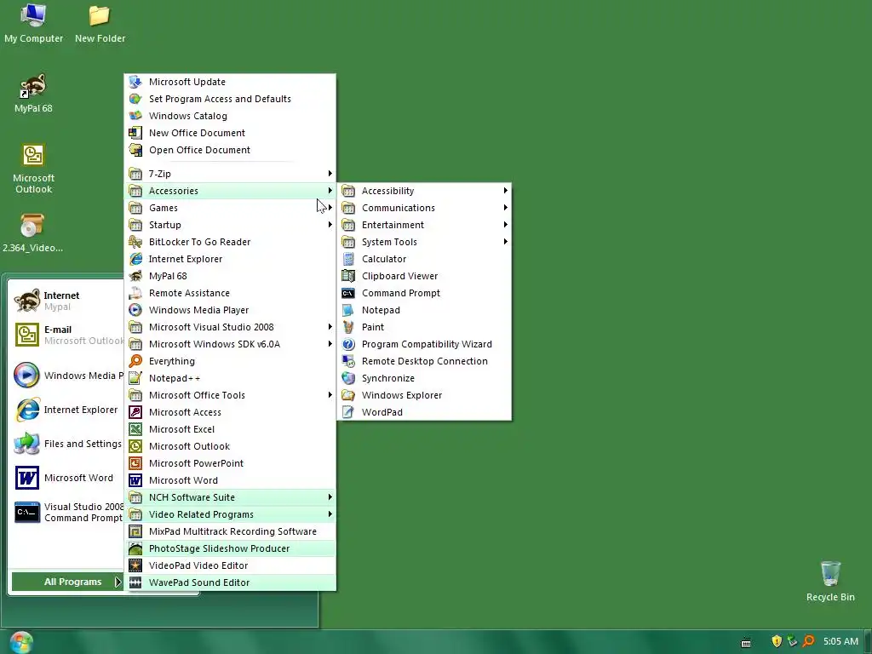Choose New Office Document

230,133
